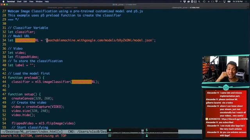Click the 'function preload() {' line

26,78
